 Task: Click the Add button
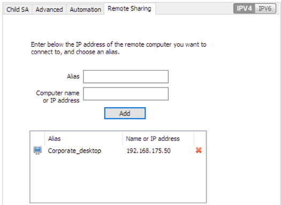(x=125, y=113)
